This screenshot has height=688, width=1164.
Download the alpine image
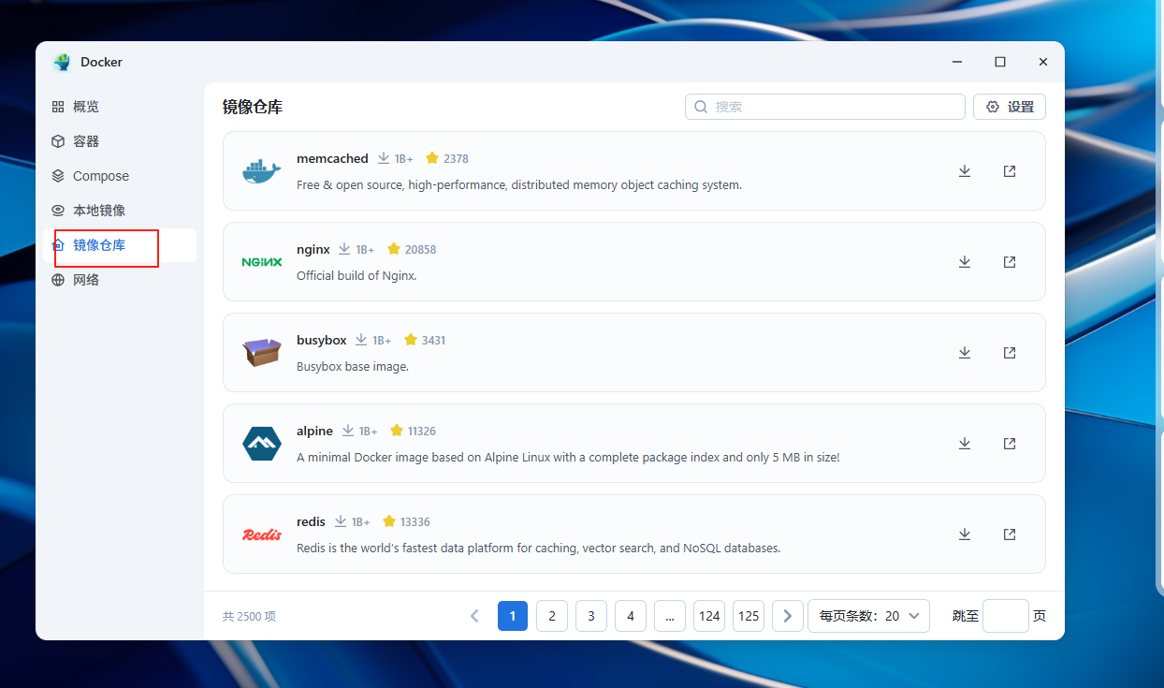965,444
